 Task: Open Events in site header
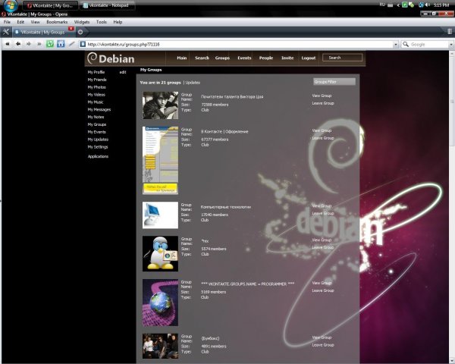tap(244, 58)
